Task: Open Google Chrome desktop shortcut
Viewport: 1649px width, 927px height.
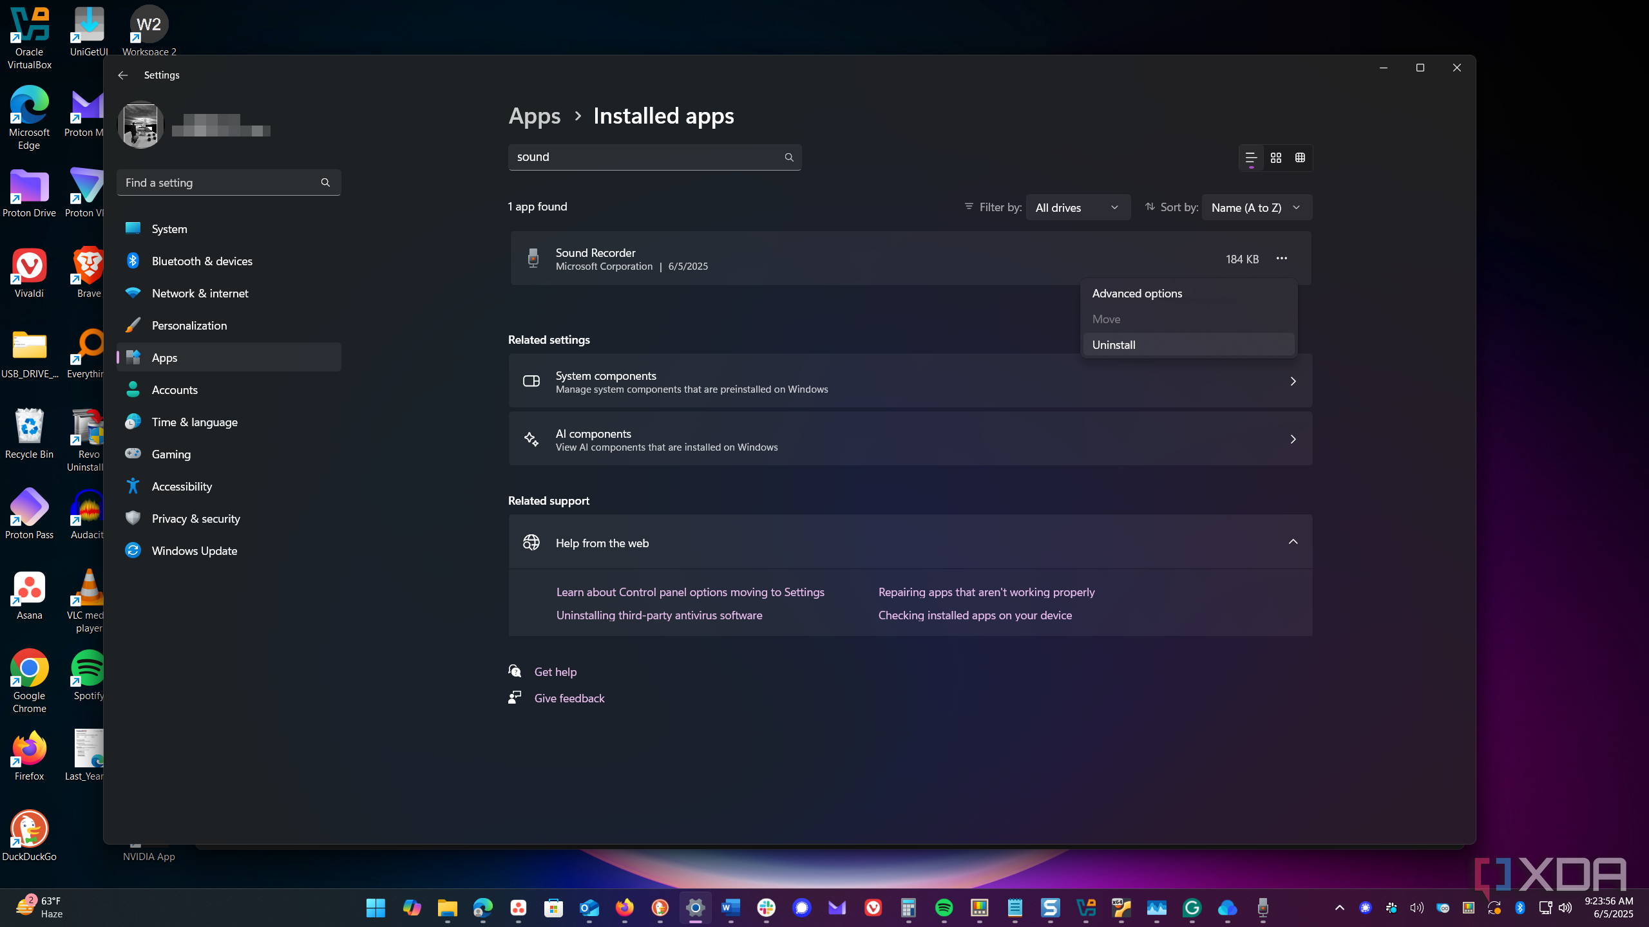Action: 29,682
